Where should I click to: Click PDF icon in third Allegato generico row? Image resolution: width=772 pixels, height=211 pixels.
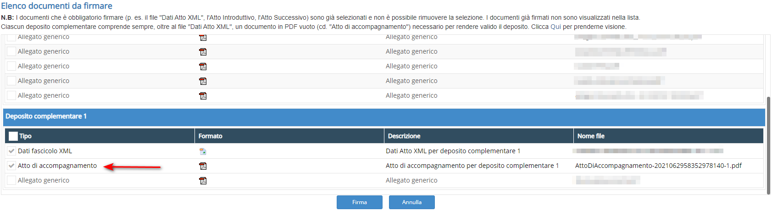[203, 67]
